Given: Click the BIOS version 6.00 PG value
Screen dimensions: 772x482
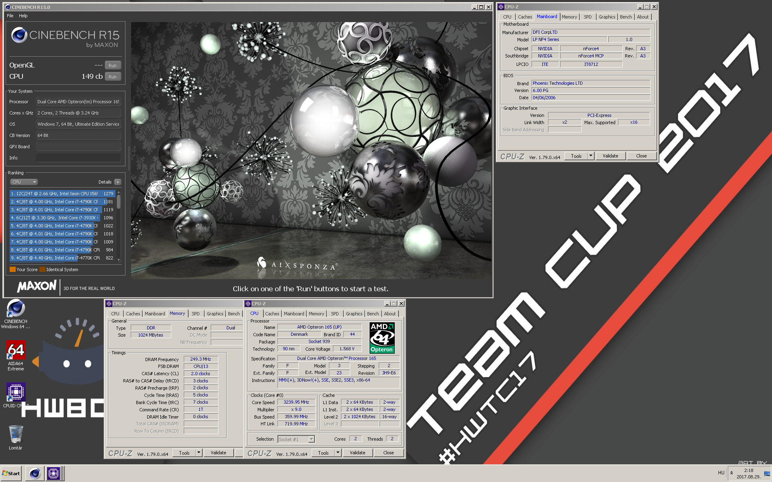Looking at the screenshot, I should [591, 90].
